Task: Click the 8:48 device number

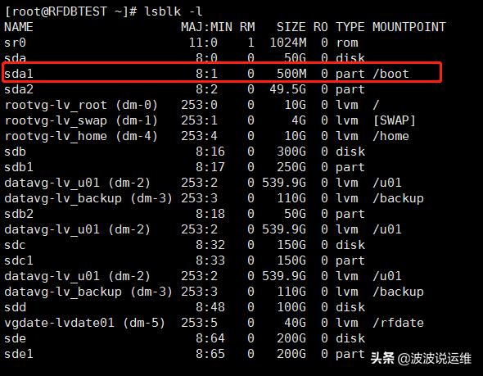Action: [x=210, y=307]
